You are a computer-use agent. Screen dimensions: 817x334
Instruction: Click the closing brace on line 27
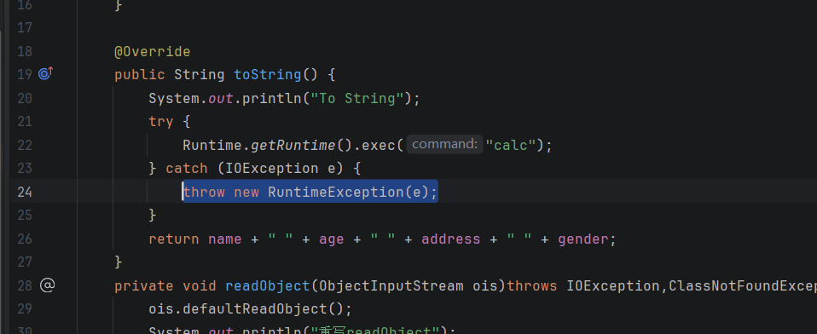click(x=119, y=262)
